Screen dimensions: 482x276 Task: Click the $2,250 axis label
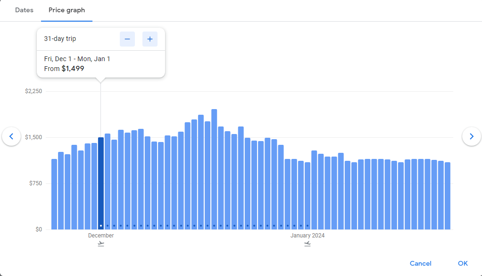pos(33,91)
